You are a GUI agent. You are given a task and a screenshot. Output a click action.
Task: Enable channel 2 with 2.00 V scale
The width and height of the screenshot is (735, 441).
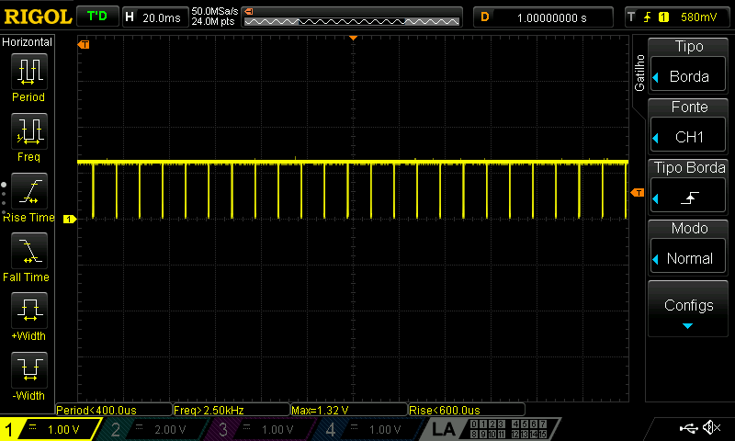click(x=154, y=429)
